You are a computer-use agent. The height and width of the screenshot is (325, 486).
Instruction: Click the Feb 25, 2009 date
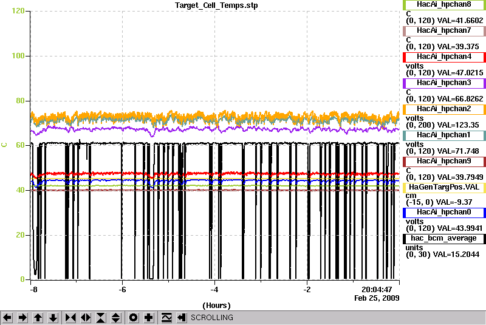[x=377, y=298]
